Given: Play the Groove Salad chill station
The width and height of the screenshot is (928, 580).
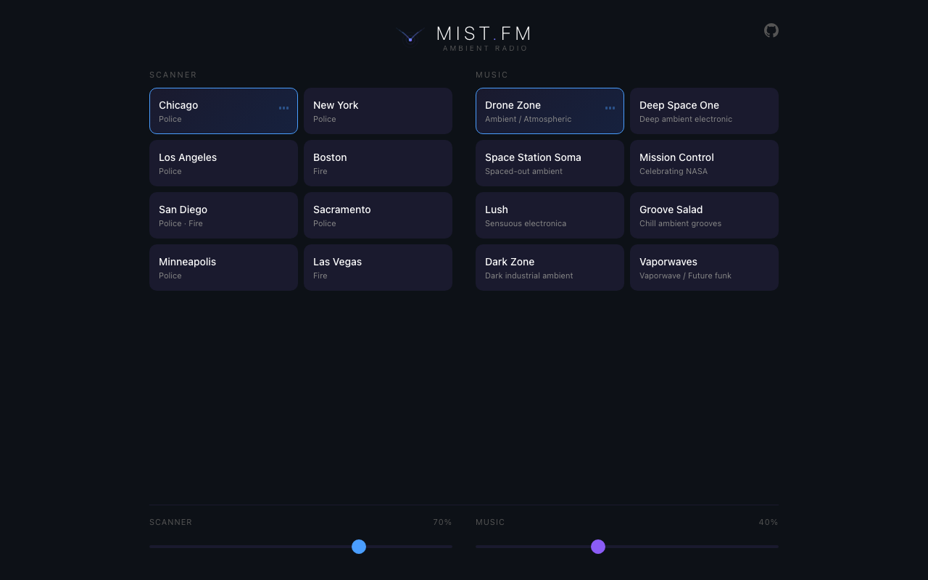Looking at the screenshot, I should point(704,215).
